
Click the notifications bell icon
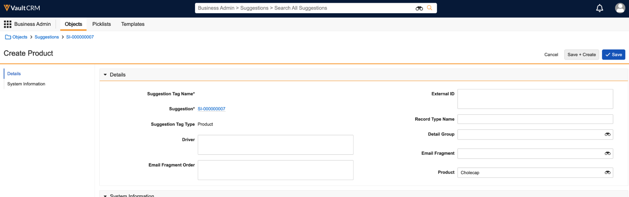coord(599,8)
